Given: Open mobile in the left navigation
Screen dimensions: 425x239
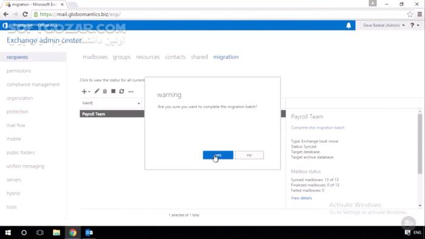Looking at the screenshot, I should (14, 139).
